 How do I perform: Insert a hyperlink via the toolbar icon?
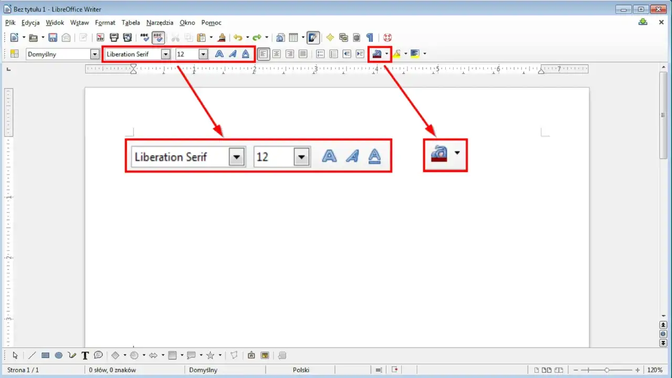pyautogui.click(x=280, y=37)
